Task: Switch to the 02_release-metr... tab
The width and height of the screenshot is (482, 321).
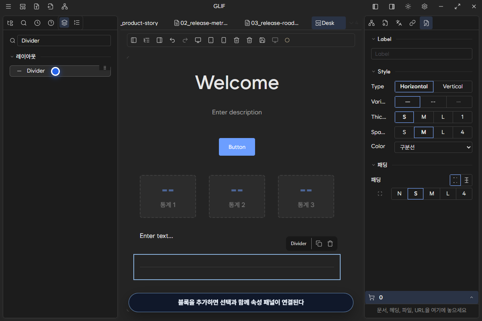Action: tap(201, 23)
